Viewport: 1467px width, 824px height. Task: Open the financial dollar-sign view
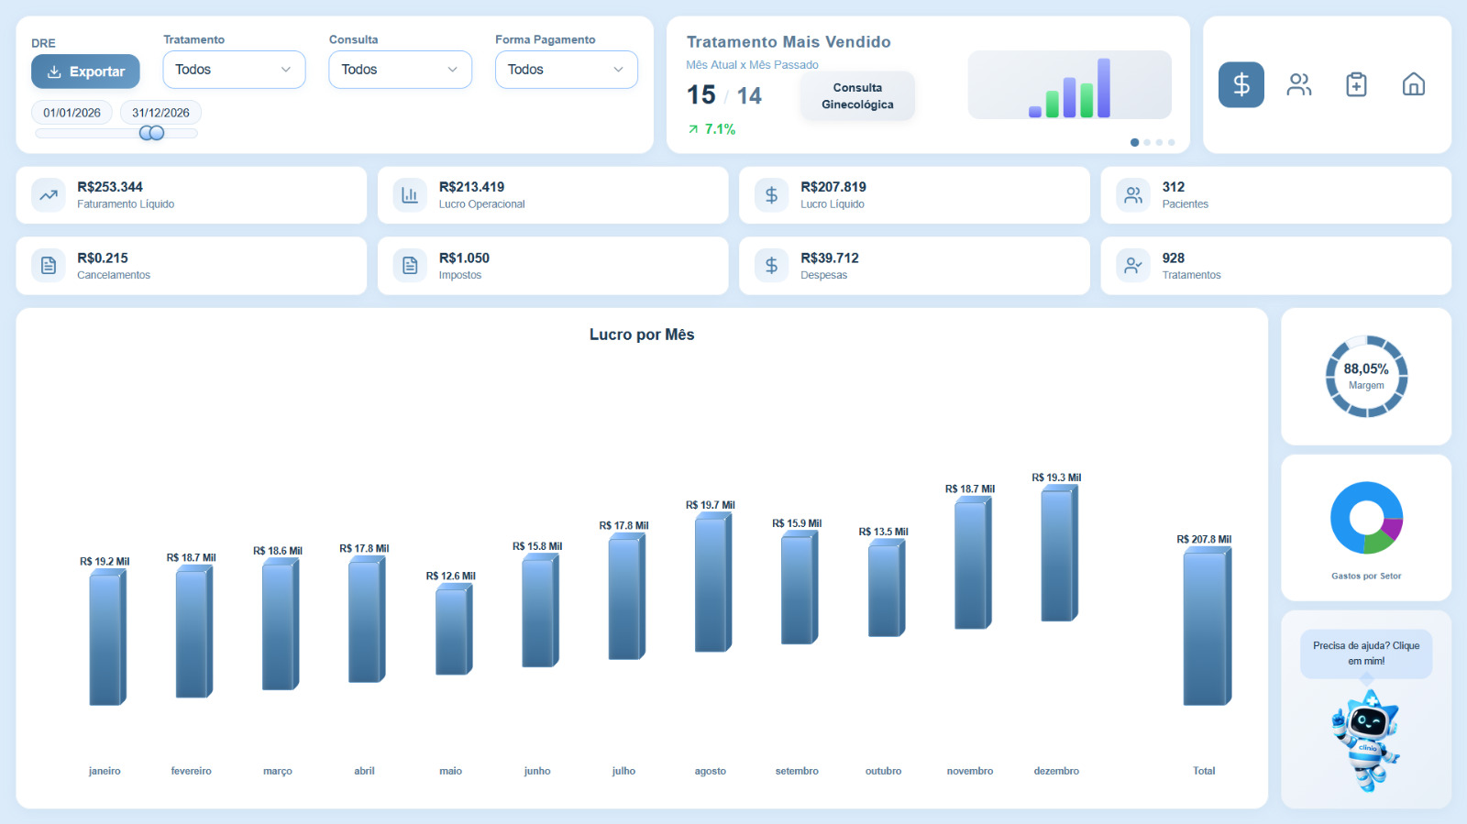coord(1241,84)
